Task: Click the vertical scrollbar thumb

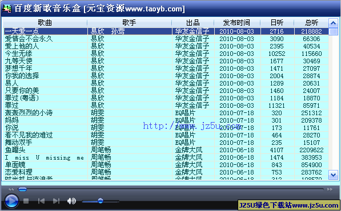Action: click(x=333, y=31)
